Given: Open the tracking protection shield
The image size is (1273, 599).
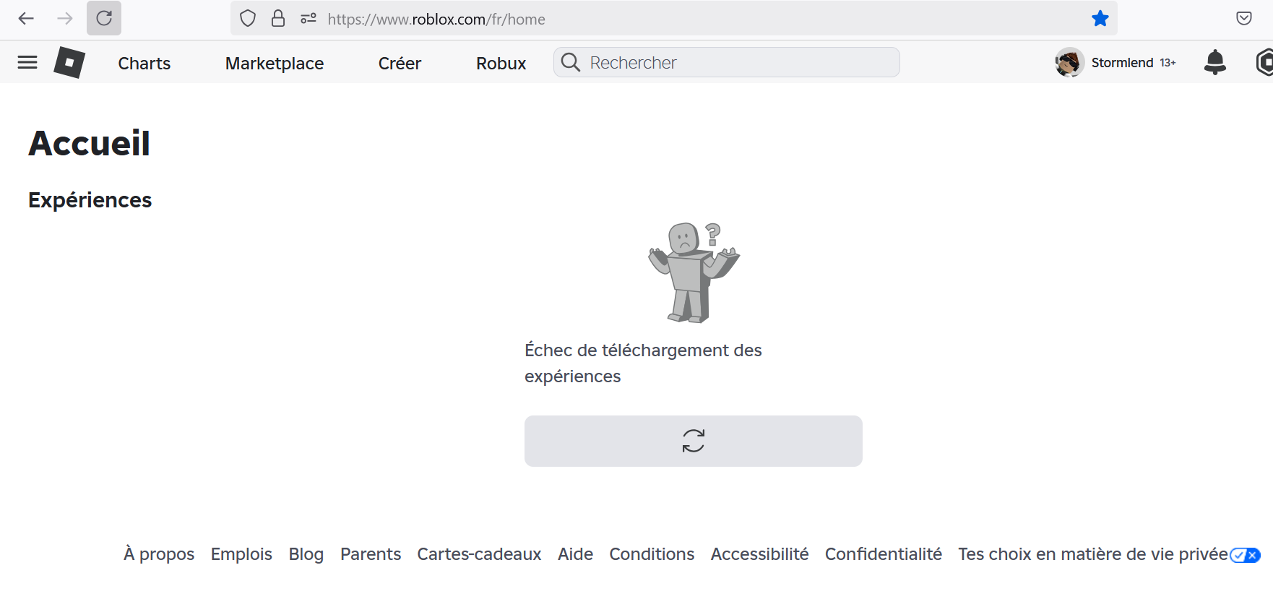Looking at the screenshot, I should coord(248,19).
